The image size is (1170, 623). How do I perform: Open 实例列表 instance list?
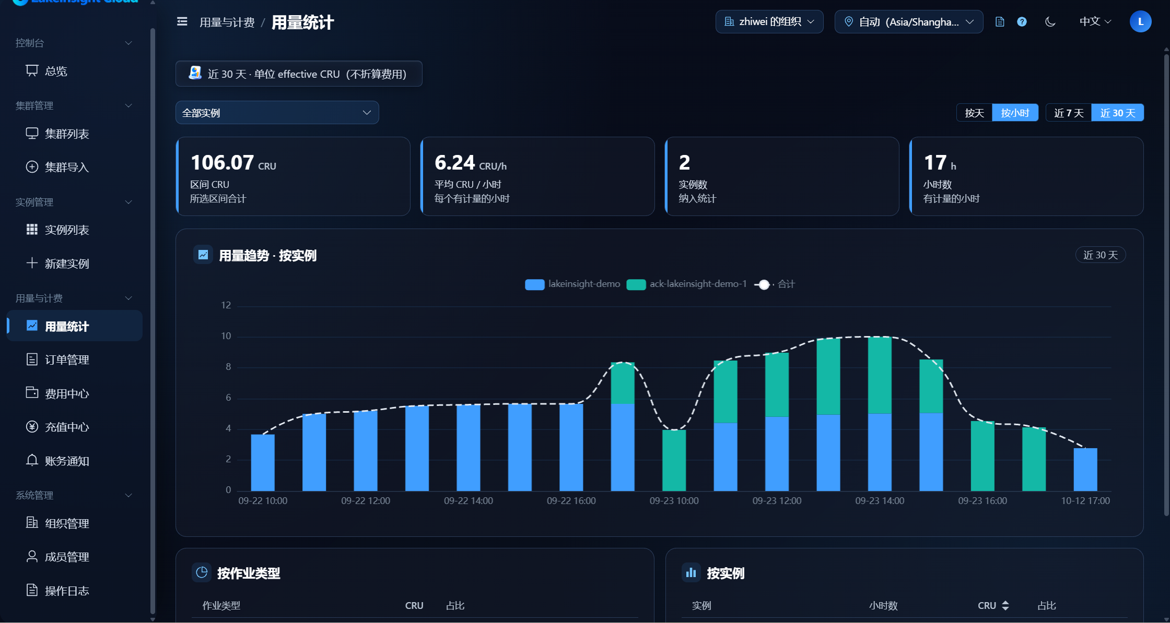click(74, 230)
